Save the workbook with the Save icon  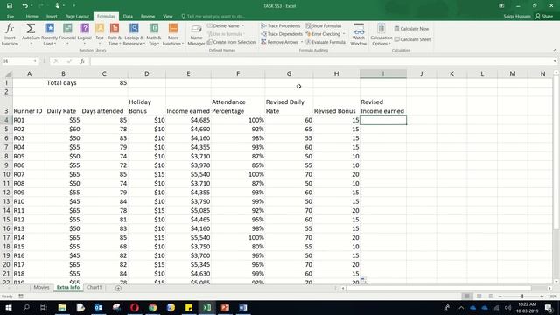[x=10, y=6]
